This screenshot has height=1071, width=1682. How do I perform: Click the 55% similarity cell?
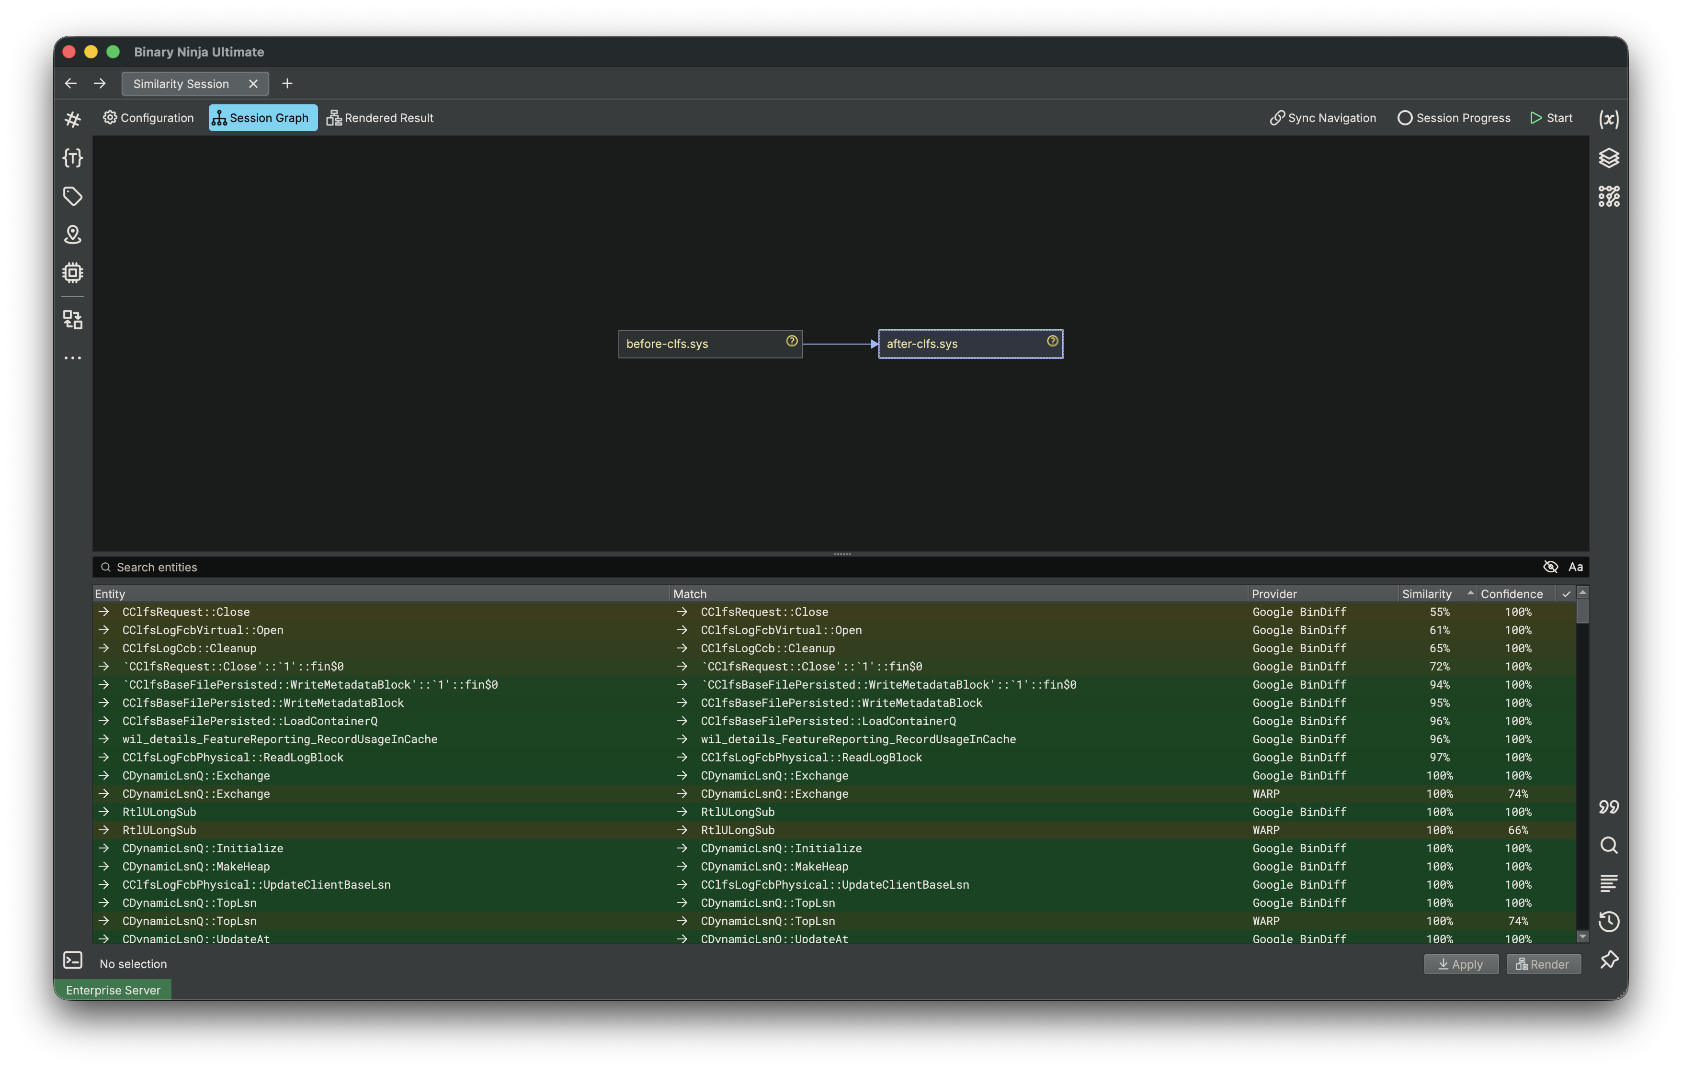[x=1439, y=612]
